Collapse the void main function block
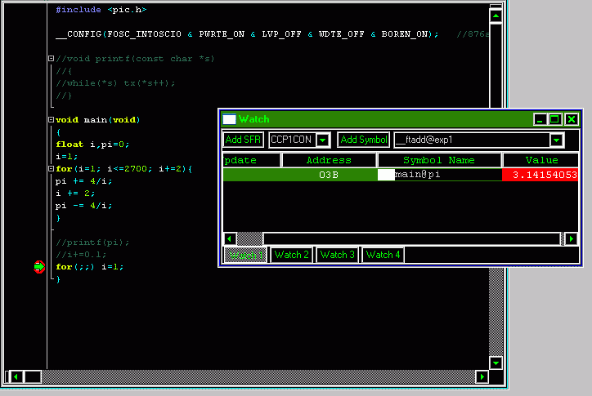 click(x=51, y=119)
